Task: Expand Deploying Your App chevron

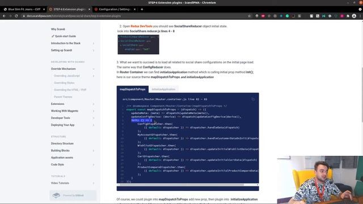Action: tap(94, 125)
